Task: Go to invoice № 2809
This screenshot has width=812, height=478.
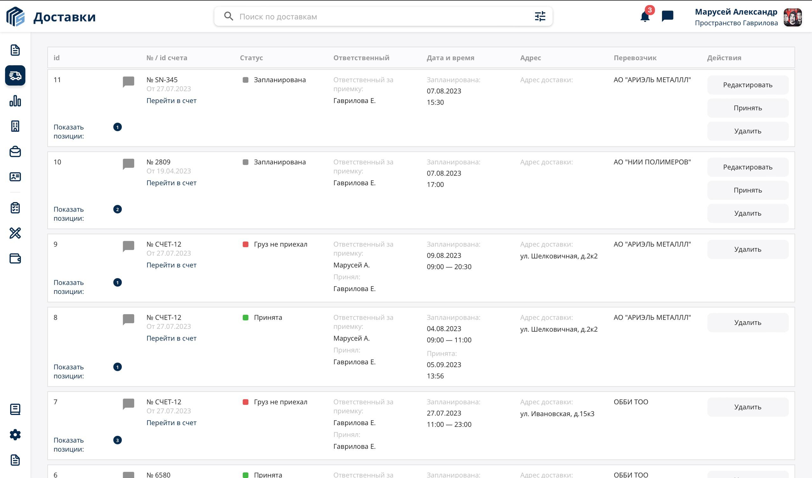Action: pyautogui.click(x=171, y=183)
